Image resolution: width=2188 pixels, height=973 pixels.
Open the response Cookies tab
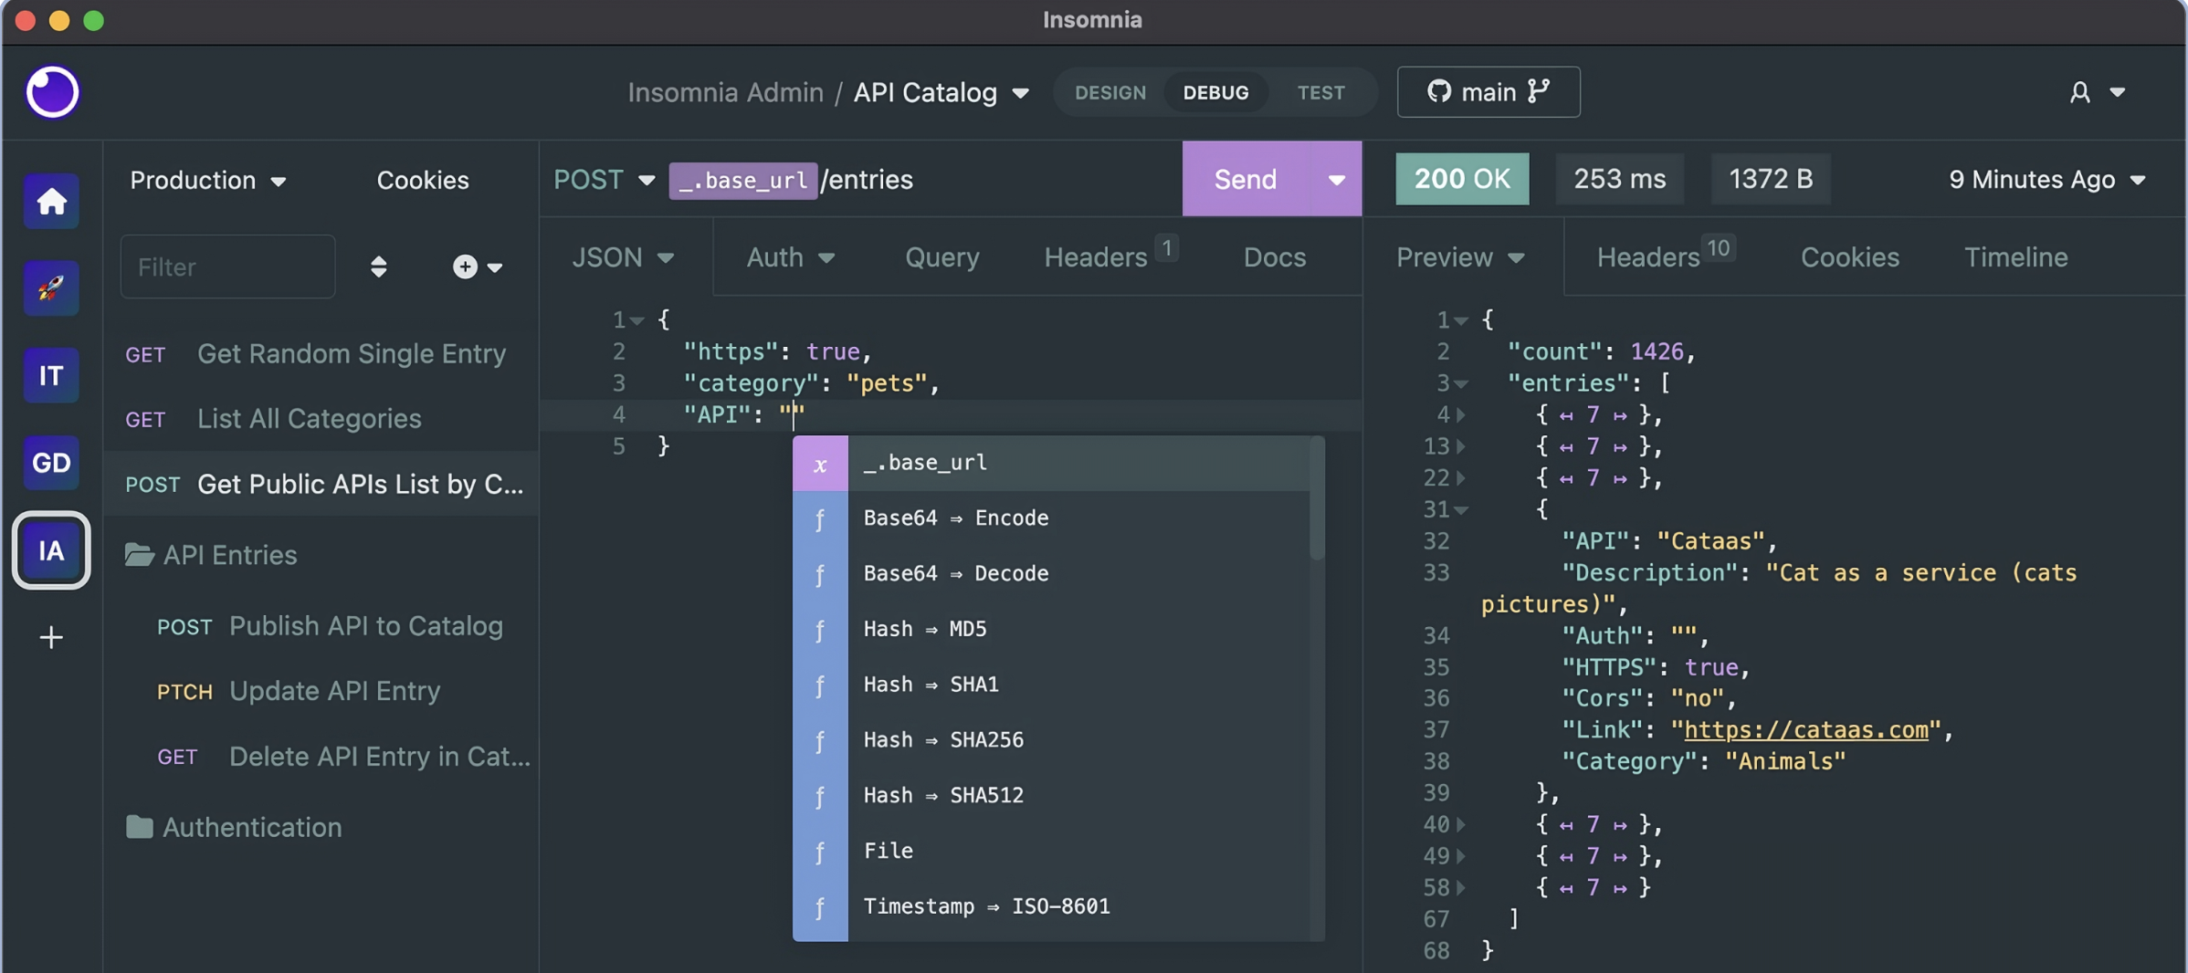coord(1849,257)
